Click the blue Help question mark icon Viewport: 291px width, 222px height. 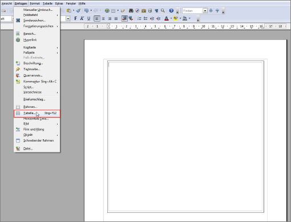tap(171, 11)
